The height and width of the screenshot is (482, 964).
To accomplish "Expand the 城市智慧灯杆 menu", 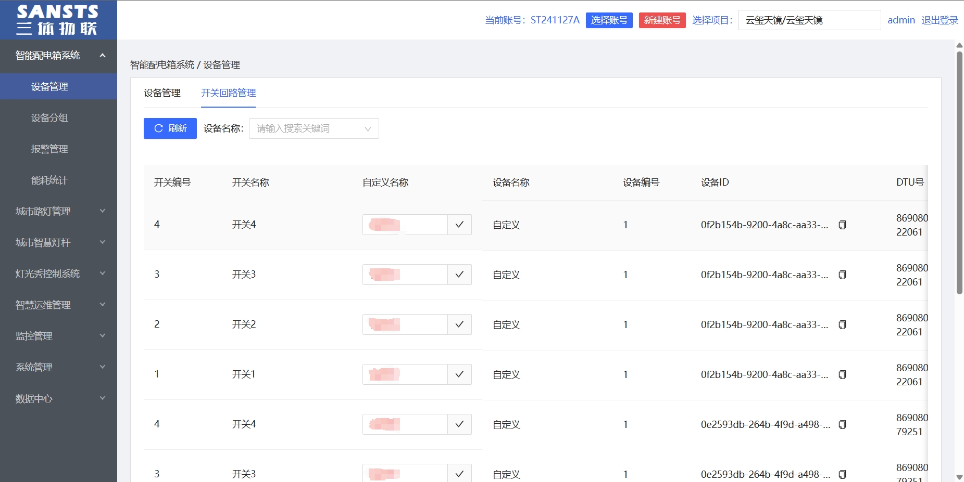I will [x=58, y=242].
